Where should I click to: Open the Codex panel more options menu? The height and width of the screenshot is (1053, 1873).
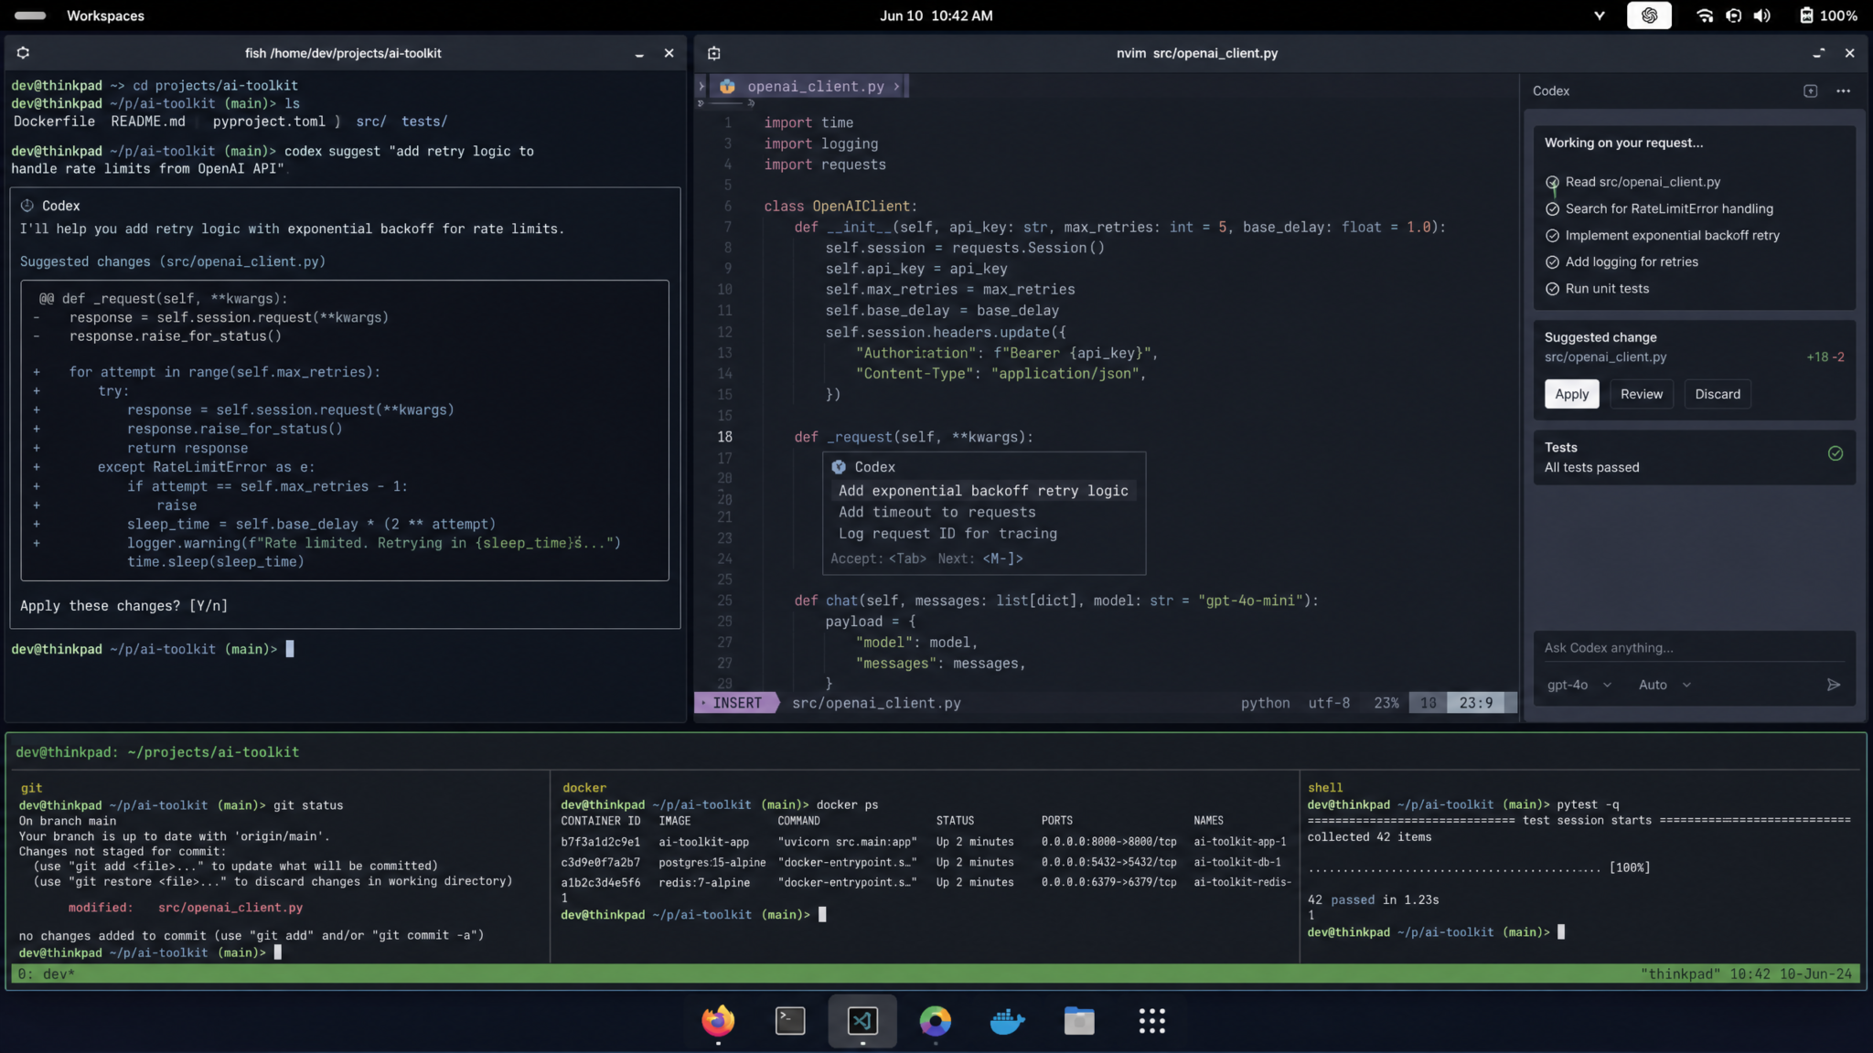[x=1843, y=90]
